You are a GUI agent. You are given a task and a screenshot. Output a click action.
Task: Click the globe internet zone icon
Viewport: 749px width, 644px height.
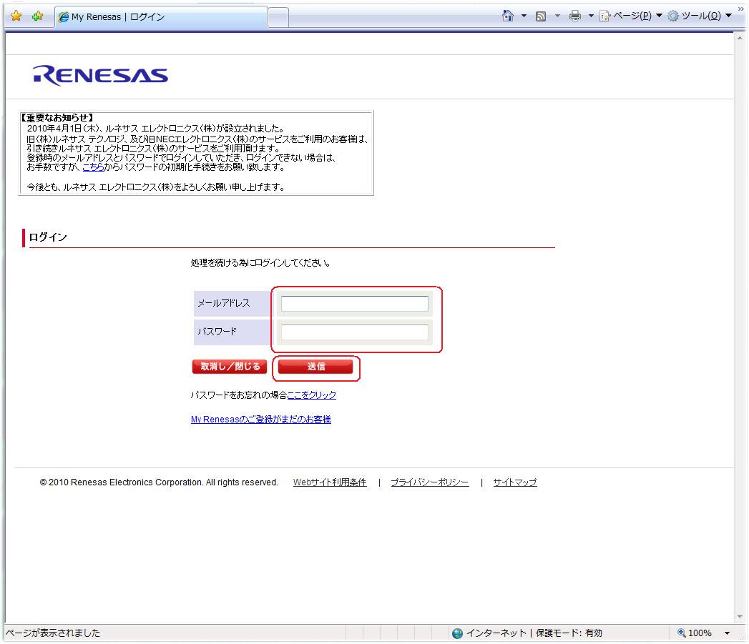pos(458,633)
